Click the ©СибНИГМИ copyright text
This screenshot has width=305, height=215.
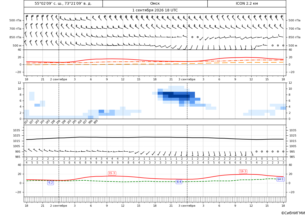[293, 213]
